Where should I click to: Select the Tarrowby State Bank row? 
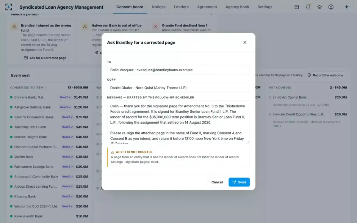(x=49, y=127)
